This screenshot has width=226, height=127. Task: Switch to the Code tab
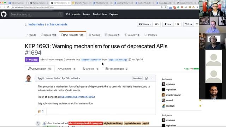[x=32, y=35]
